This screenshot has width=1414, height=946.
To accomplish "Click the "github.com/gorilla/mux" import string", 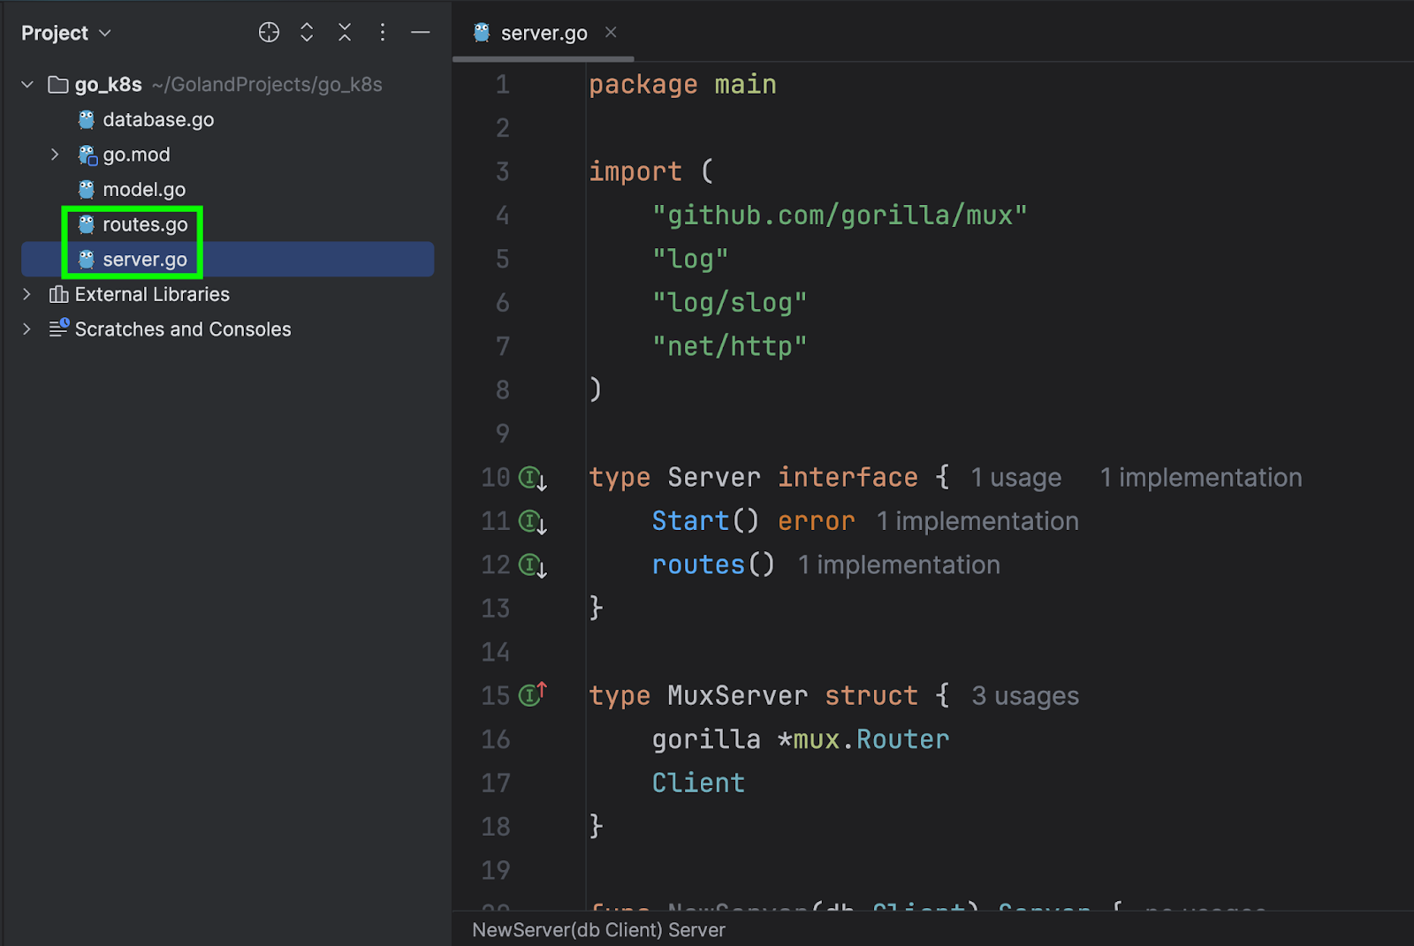I will point(840,216).
